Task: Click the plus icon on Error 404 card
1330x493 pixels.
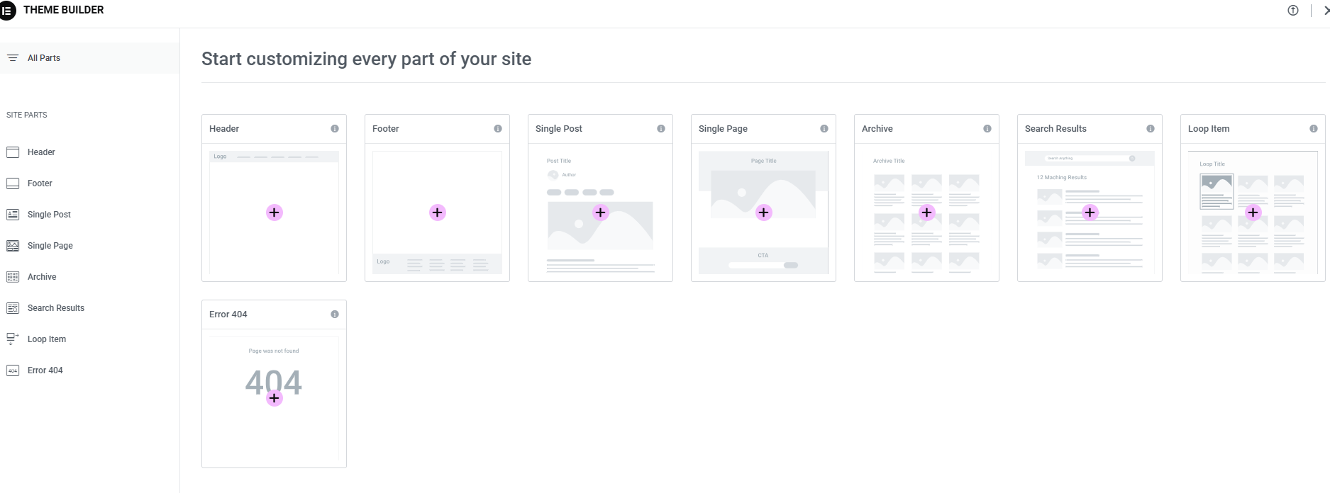Action: (275, 398)
